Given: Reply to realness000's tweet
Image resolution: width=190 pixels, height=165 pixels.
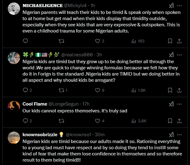Looking at the screenshot, I should [x=26, y=90].
